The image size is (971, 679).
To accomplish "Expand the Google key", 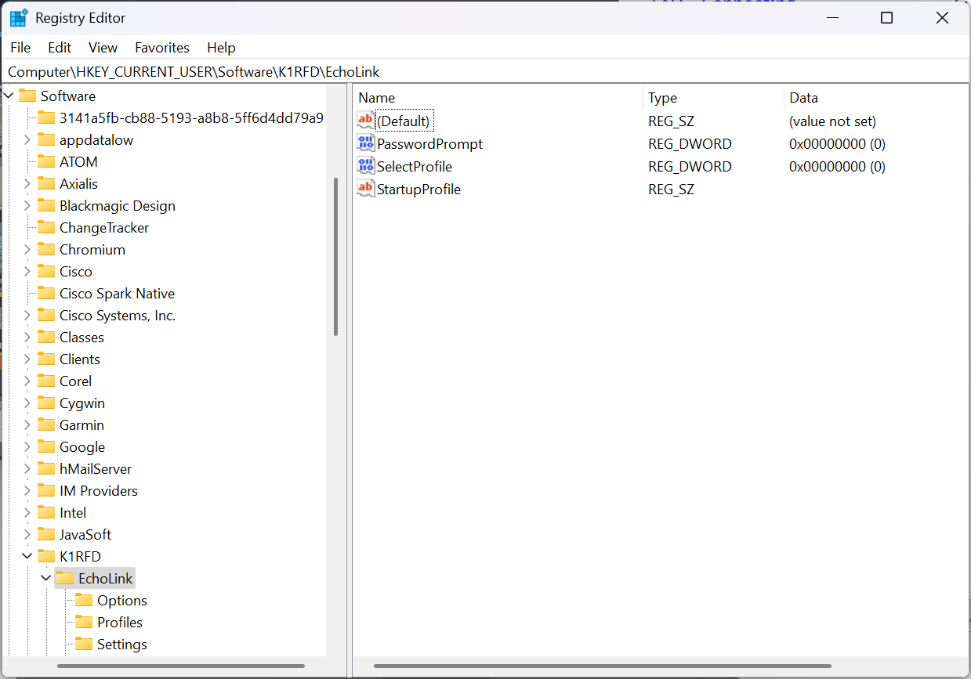I will 27,447.
